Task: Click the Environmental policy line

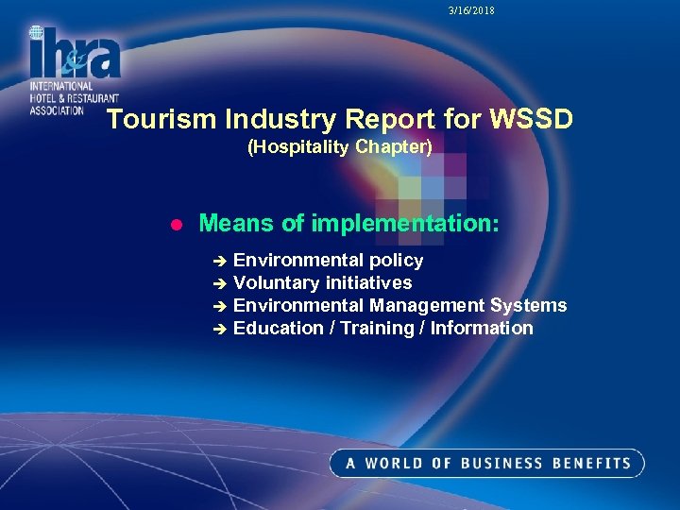Action: point(329,261)
